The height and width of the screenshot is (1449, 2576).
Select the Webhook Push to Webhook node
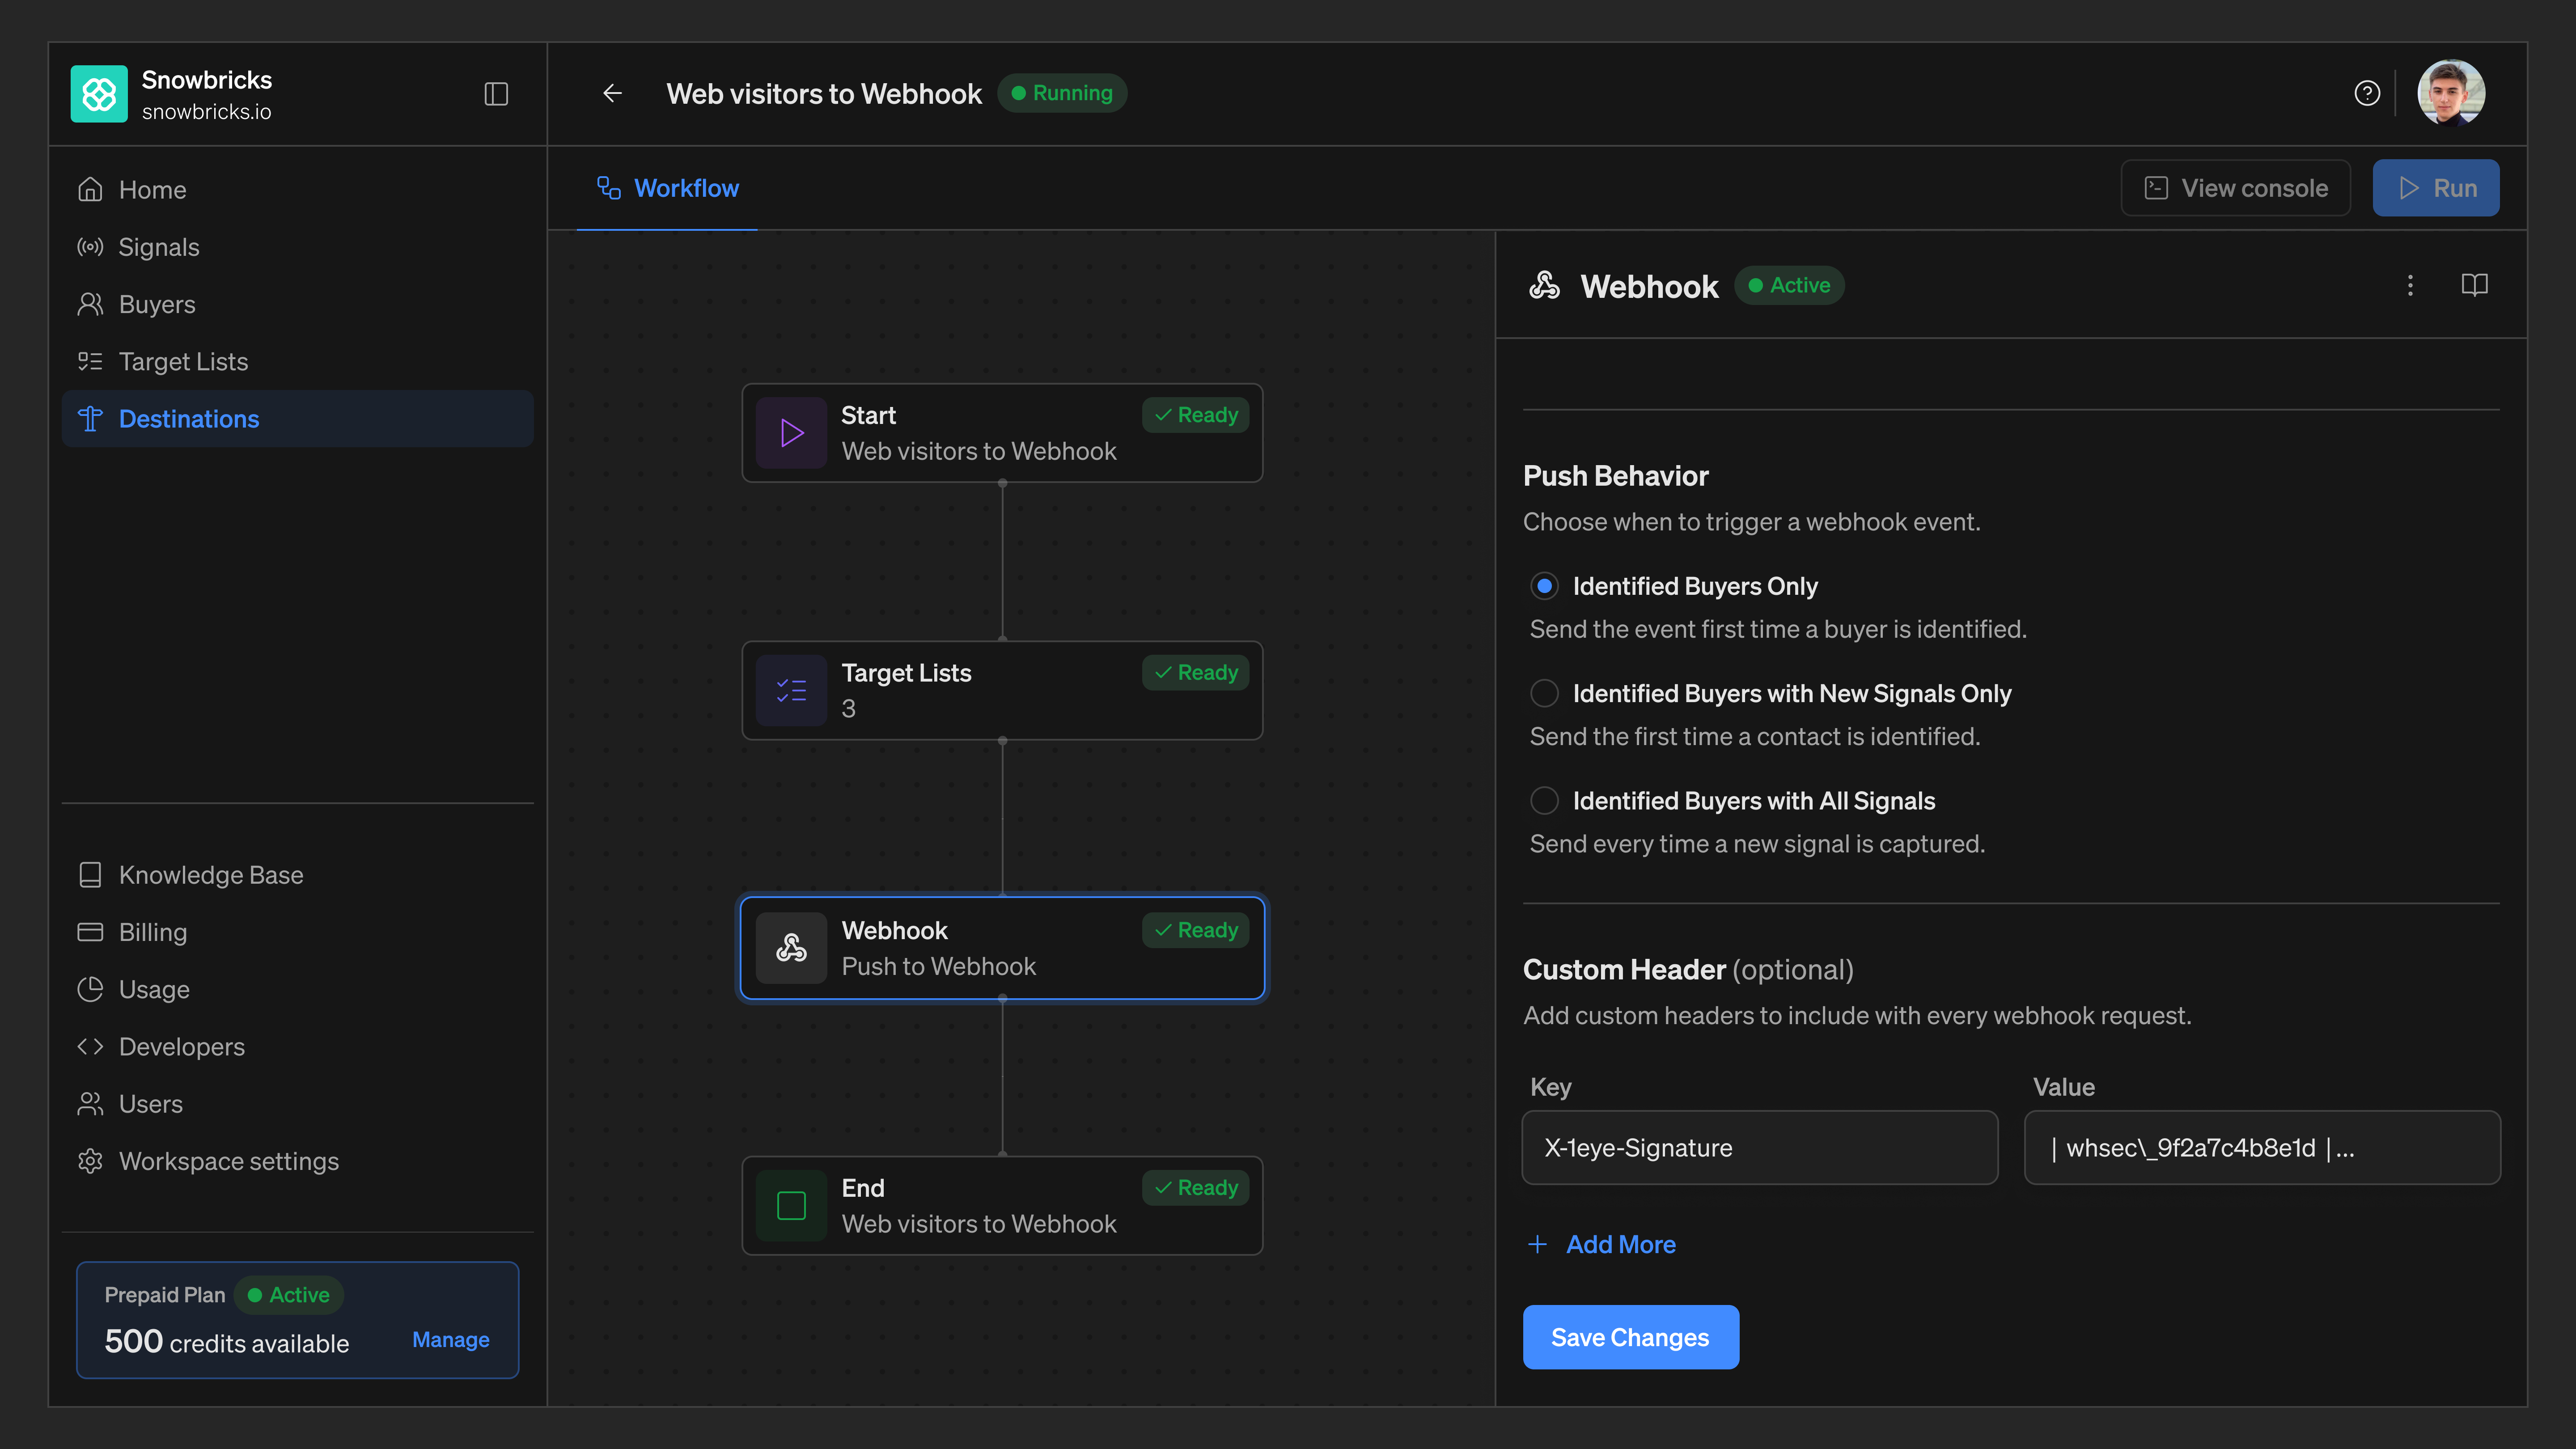(1002, 948)
